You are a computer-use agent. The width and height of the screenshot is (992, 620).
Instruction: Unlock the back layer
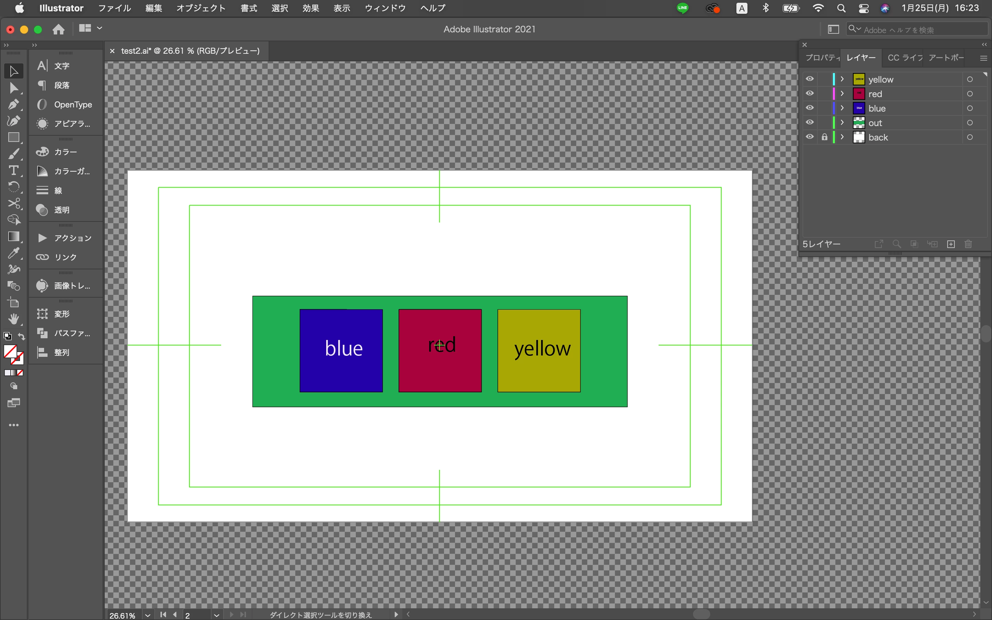click(x=824, y=137)
